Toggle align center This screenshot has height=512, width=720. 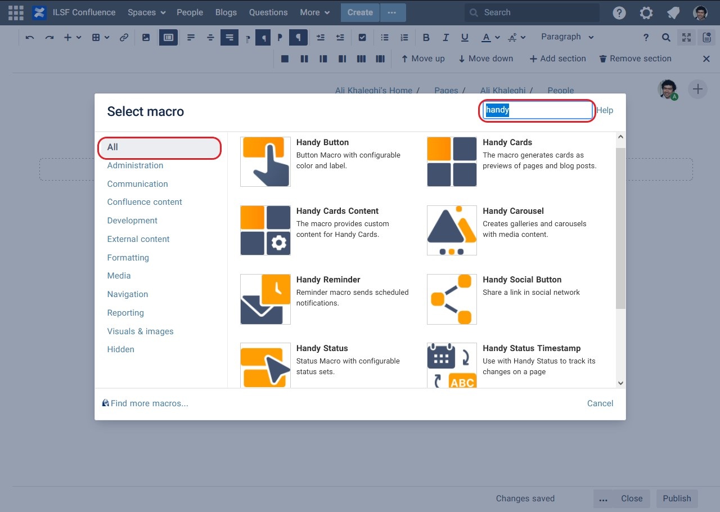click(x=210, y=37)
